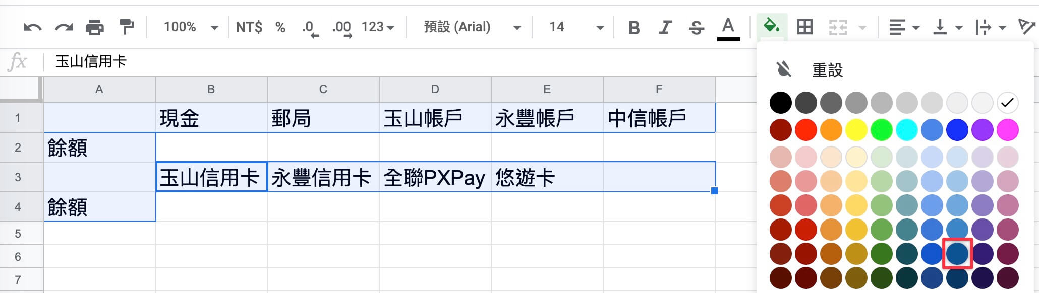Screen dimensions: 1039x293
Task: Click the redo arrow icon
Action: (x=64, y=27)
